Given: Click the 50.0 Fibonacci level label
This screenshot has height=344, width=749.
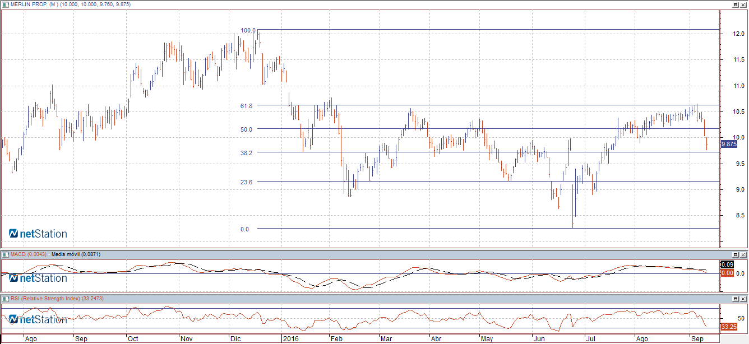Looking at the screenshot, I should pyautogui.click(x=247, y=129).
